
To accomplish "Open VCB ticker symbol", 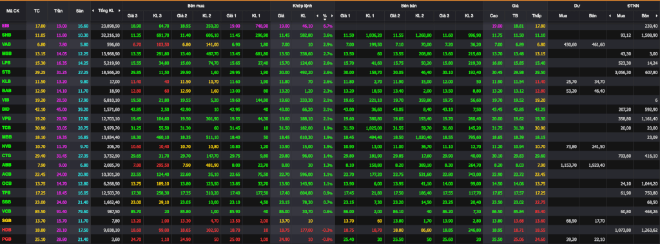I will pyautogui.click(x=6, y=211).
